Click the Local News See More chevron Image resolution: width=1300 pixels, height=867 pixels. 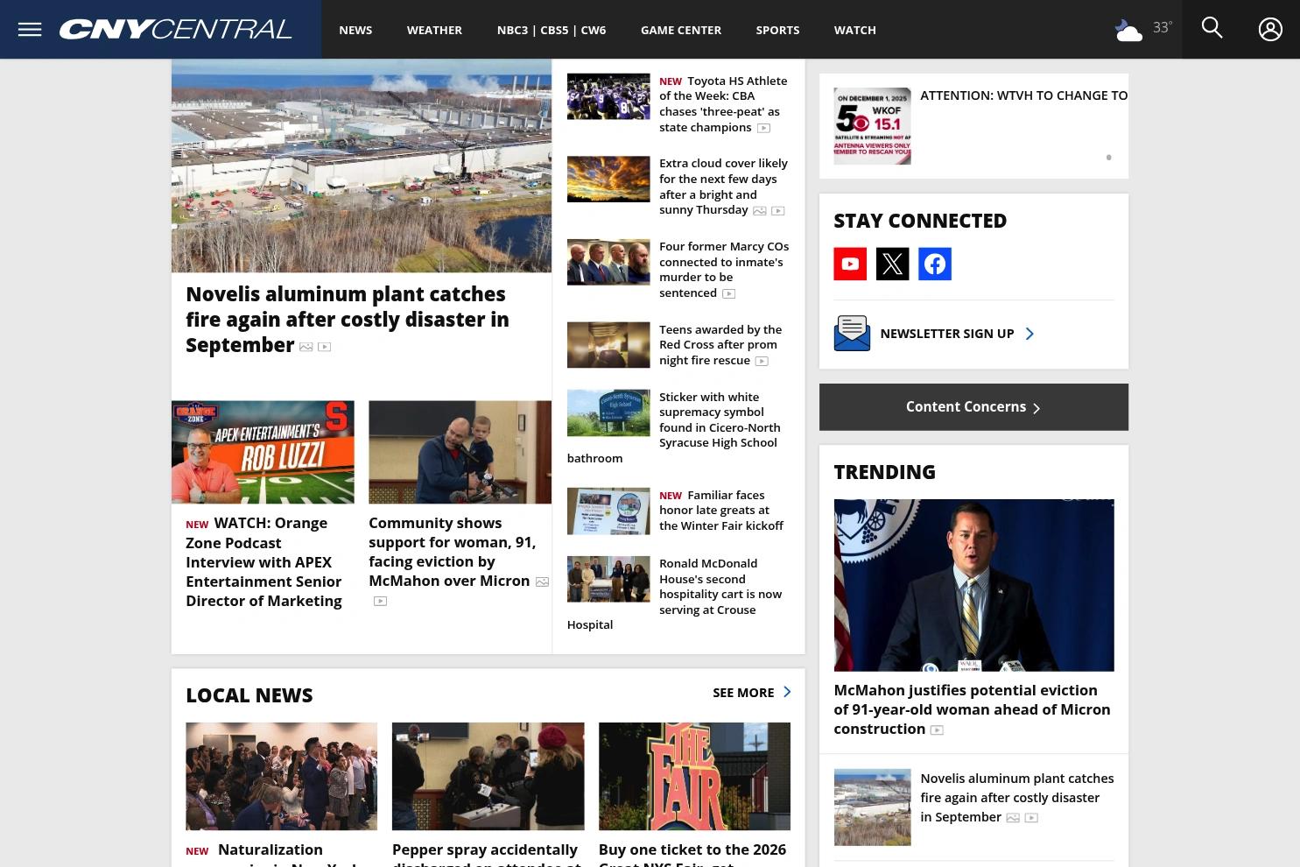coord(787,692)
